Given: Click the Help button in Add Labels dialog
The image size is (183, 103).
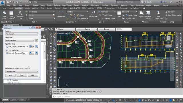Looking at the screenshot, I should pyautogui.click(x=33, y=75).
